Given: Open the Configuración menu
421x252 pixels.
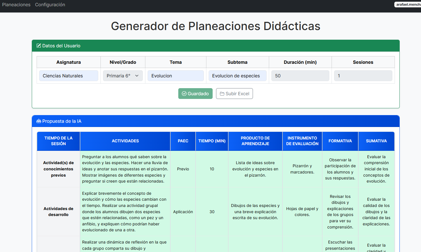Looking at the screenshot, I should [x=50, y=5].
